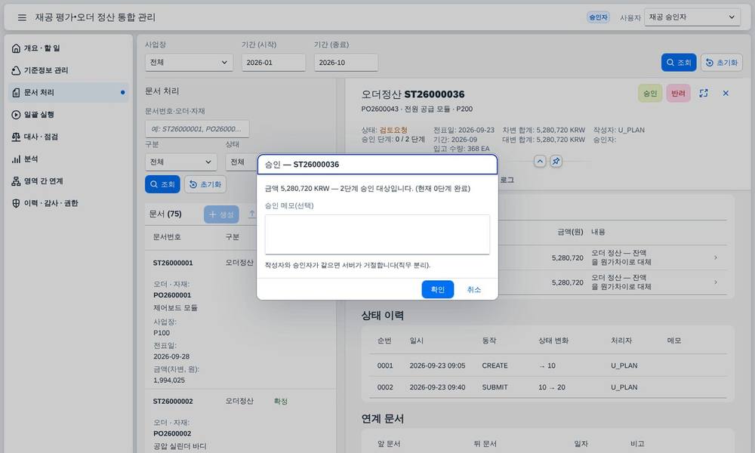
Task: Click the pin icon in detail header
Action: click(x=556, y=162)
